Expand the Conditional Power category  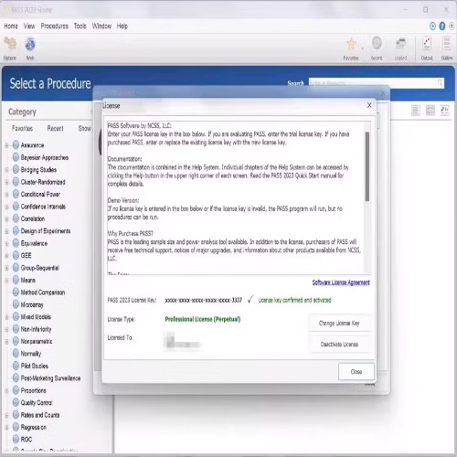(x=6, y=195)
